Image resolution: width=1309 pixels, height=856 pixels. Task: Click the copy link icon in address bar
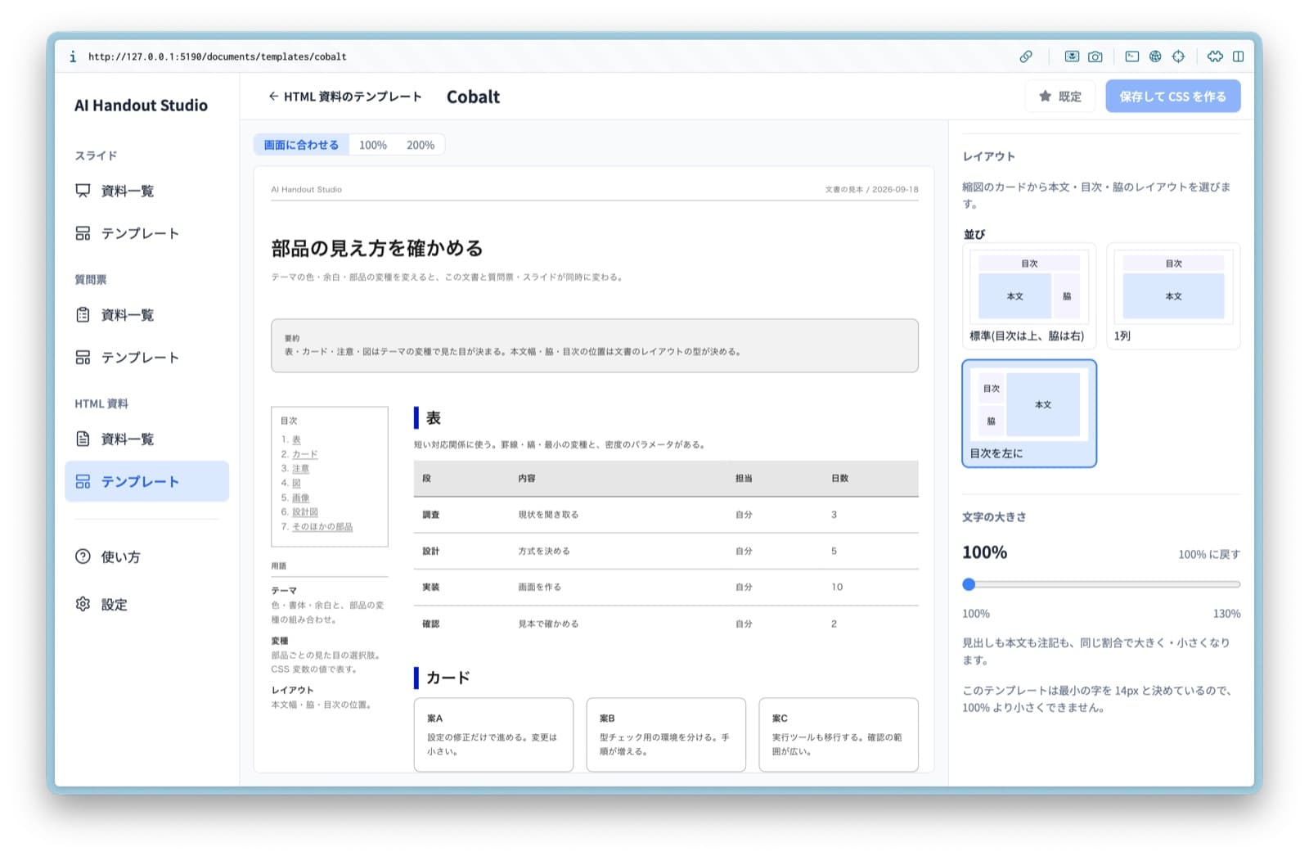point(1026,56)
